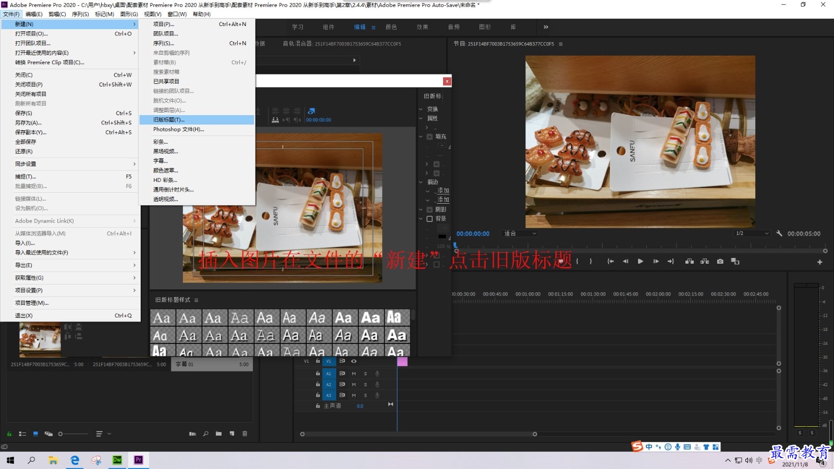Toggle the V1 track lock

click(x=317, y=361)
